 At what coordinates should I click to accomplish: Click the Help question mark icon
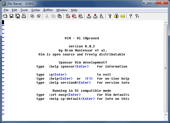[x=131, y=16]
